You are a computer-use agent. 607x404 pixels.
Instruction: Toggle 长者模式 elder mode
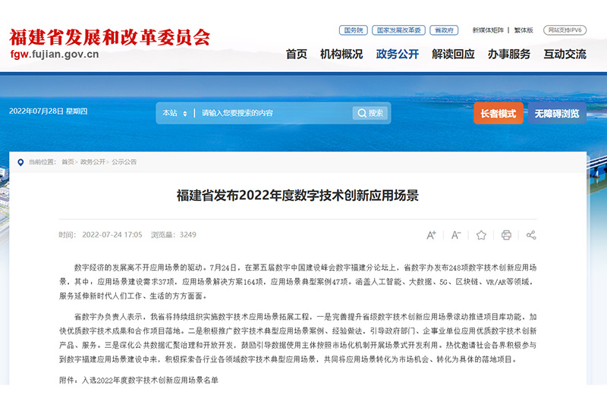point(498,114)
